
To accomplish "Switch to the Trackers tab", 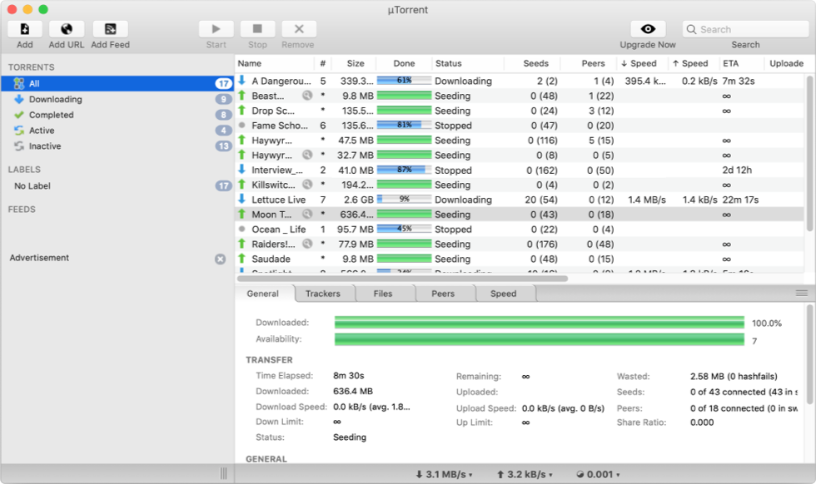I will click(322, 293).
